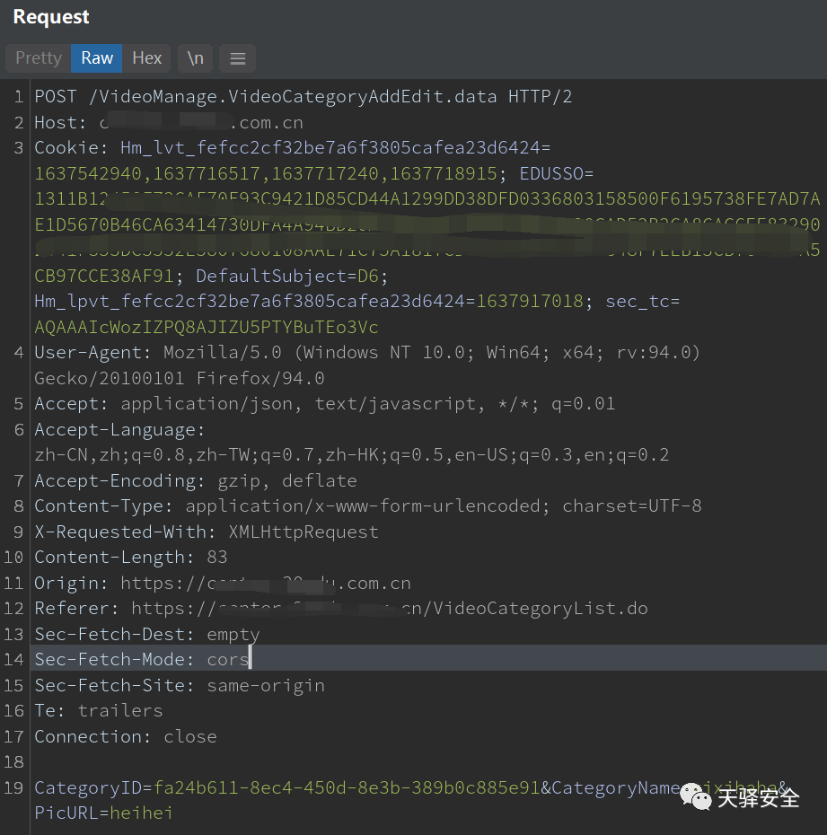Click the WeChat logo in the watermark
Viewport: 827px width, 835px height.
[694, 796]
